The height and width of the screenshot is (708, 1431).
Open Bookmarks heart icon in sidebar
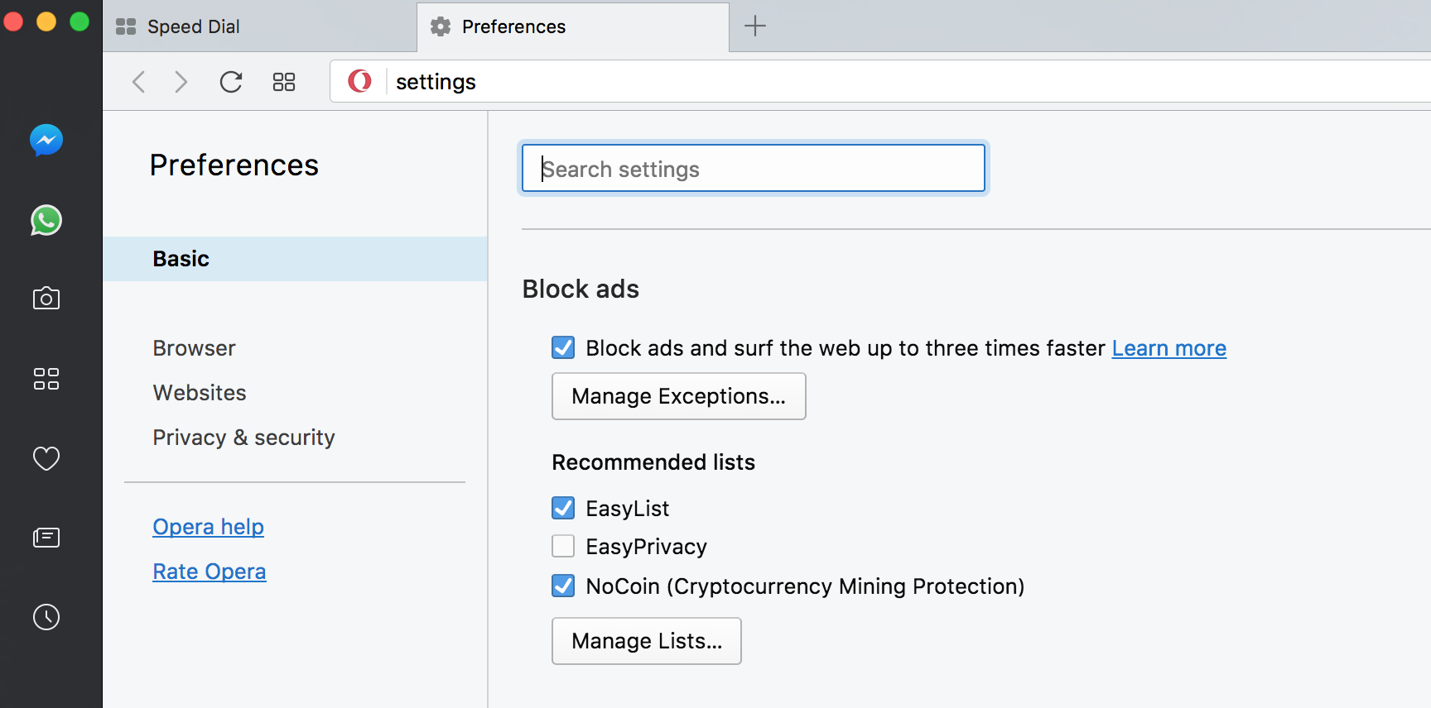pos(46,458)
